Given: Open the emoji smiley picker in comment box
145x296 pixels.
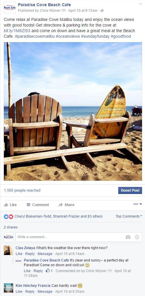Looking at the screenshot, I should 137,237.
